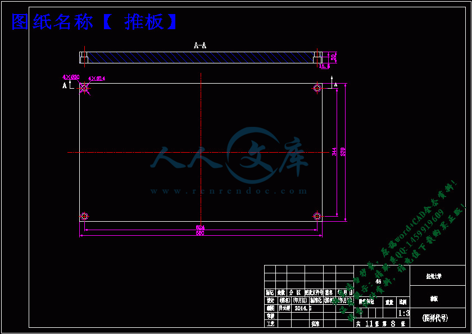Viewport: 472px width, 334px height.
Task: Click the 370 overall height dimension
Action: (x=343, y=152)
